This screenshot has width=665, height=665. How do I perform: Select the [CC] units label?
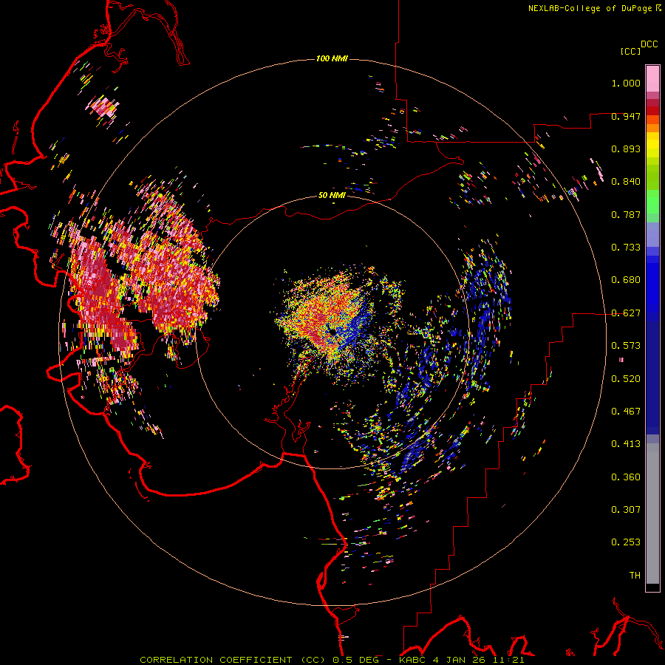point(631,51)
